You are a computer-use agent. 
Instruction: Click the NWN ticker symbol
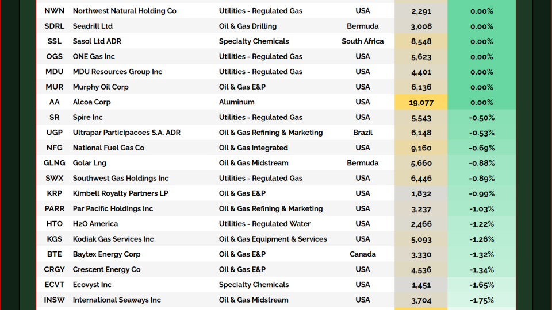[54, 11]
